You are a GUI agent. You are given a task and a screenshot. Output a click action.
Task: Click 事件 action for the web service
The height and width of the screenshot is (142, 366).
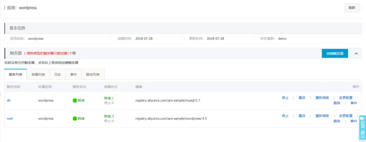click(x=354, y=121)
